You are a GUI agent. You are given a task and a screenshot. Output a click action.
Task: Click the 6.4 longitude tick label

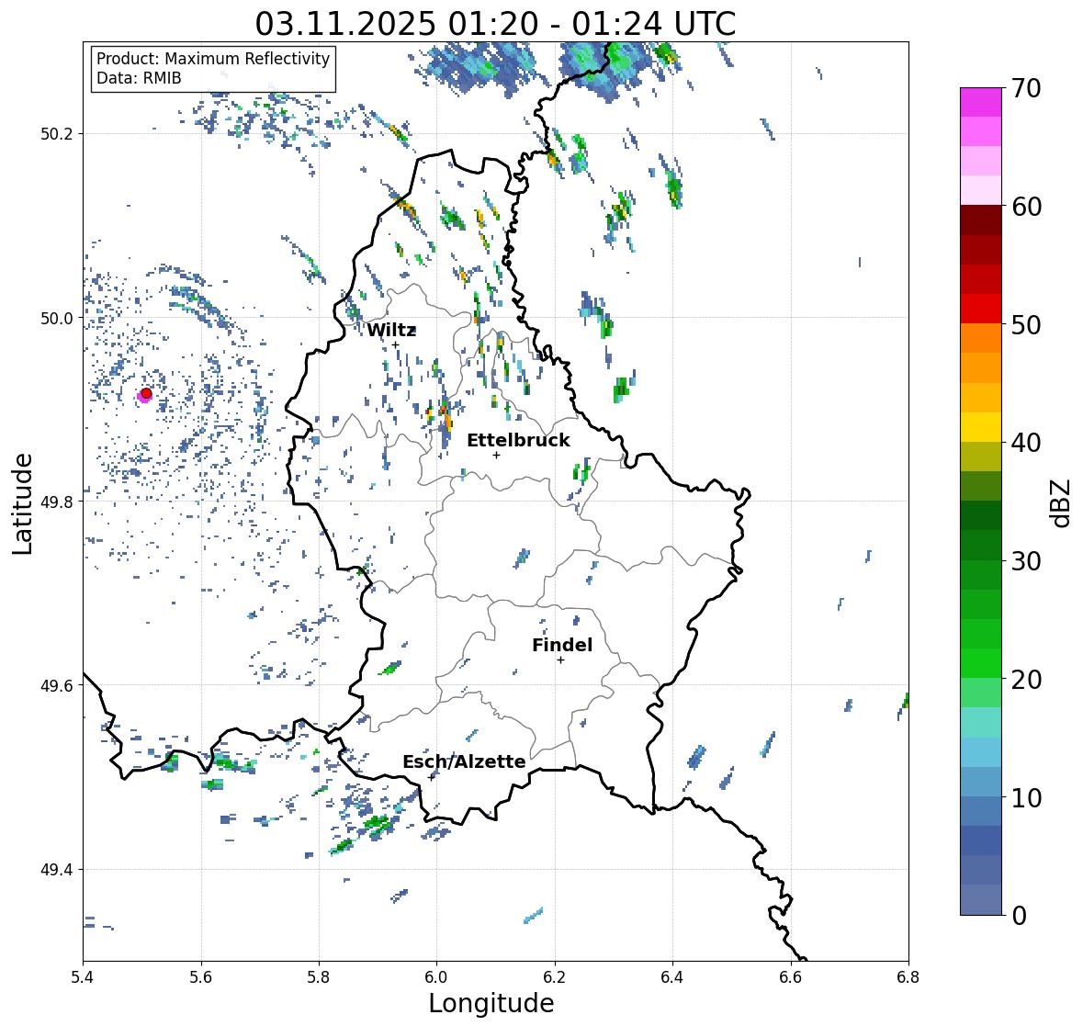tap(672, 977)
